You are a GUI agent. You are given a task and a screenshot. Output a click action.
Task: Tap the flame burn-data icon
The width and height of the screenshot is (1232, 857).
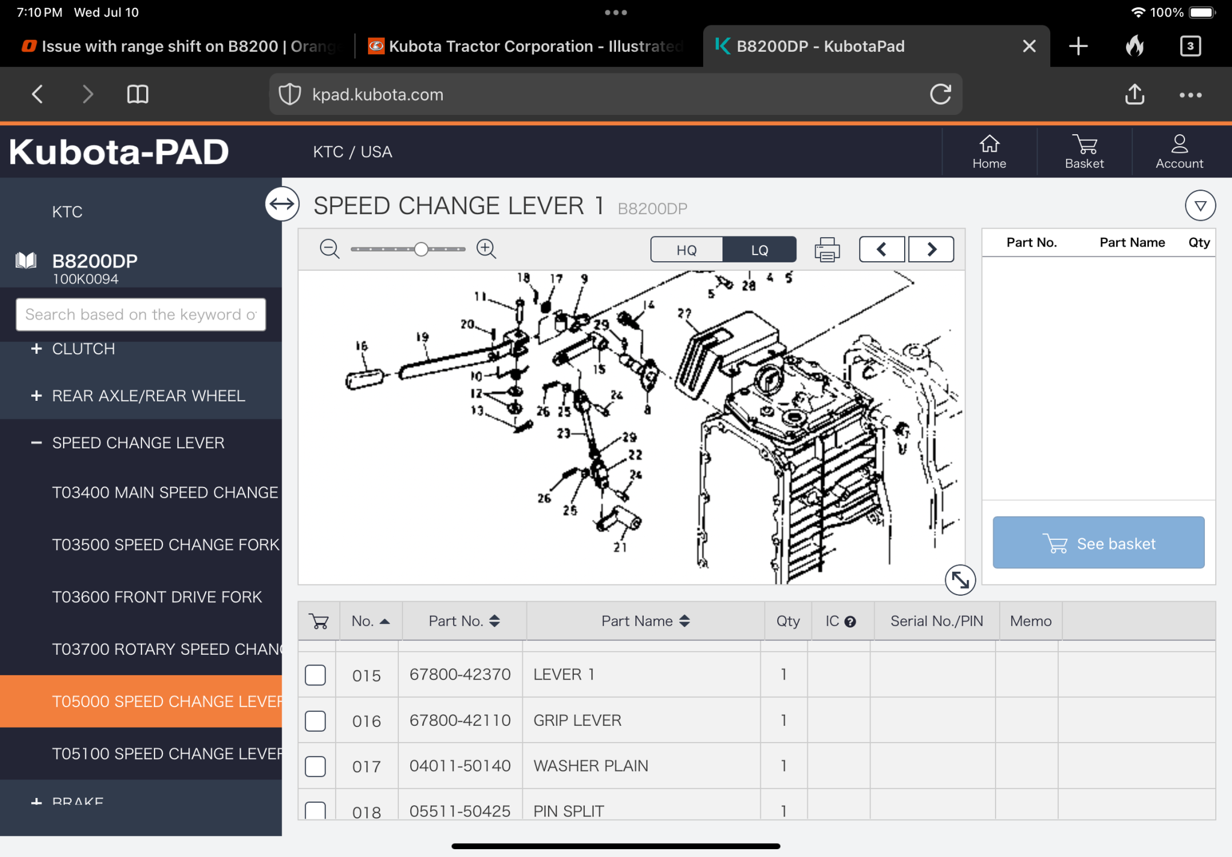(x=1135, y=46)
